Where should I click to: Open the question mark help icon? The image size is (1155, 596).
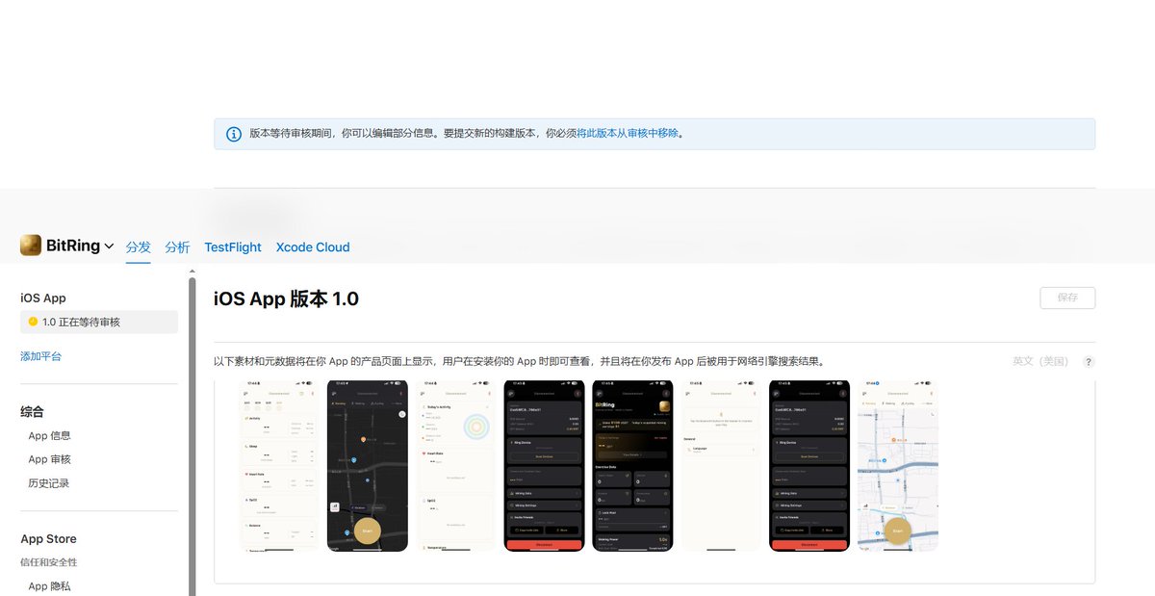tap(1089, 362)
